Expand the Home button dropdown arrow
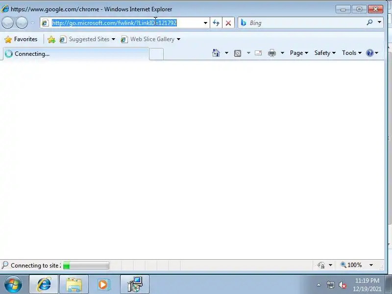 coord(226,53)
